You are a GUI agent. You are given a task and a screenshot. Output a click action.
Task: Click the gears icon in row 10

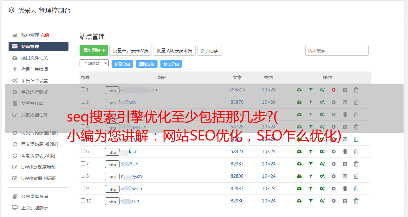[x=322, y=201]
